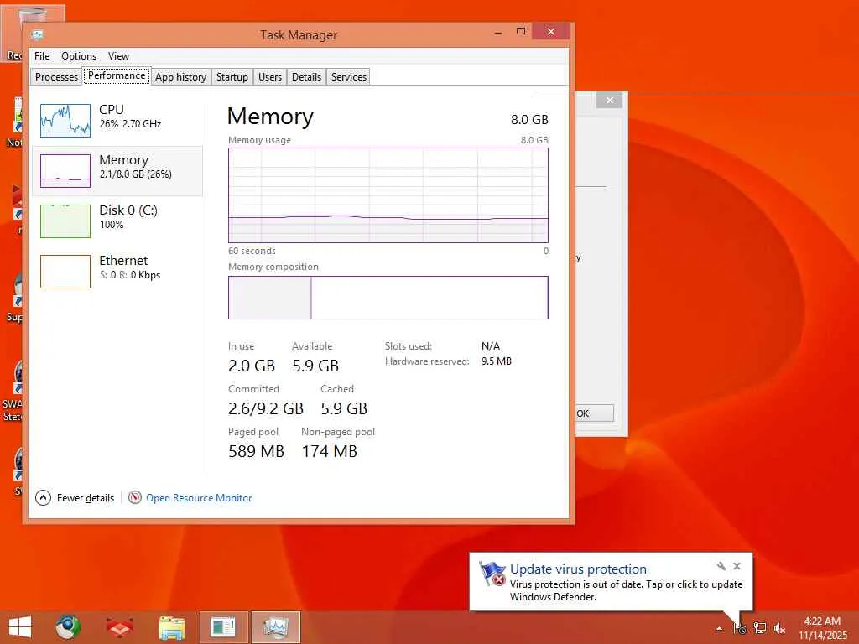Screen dimensions: 859x644
Task: Click the Committed 2.6/9.2 GB value
Action: click(266, 408)
